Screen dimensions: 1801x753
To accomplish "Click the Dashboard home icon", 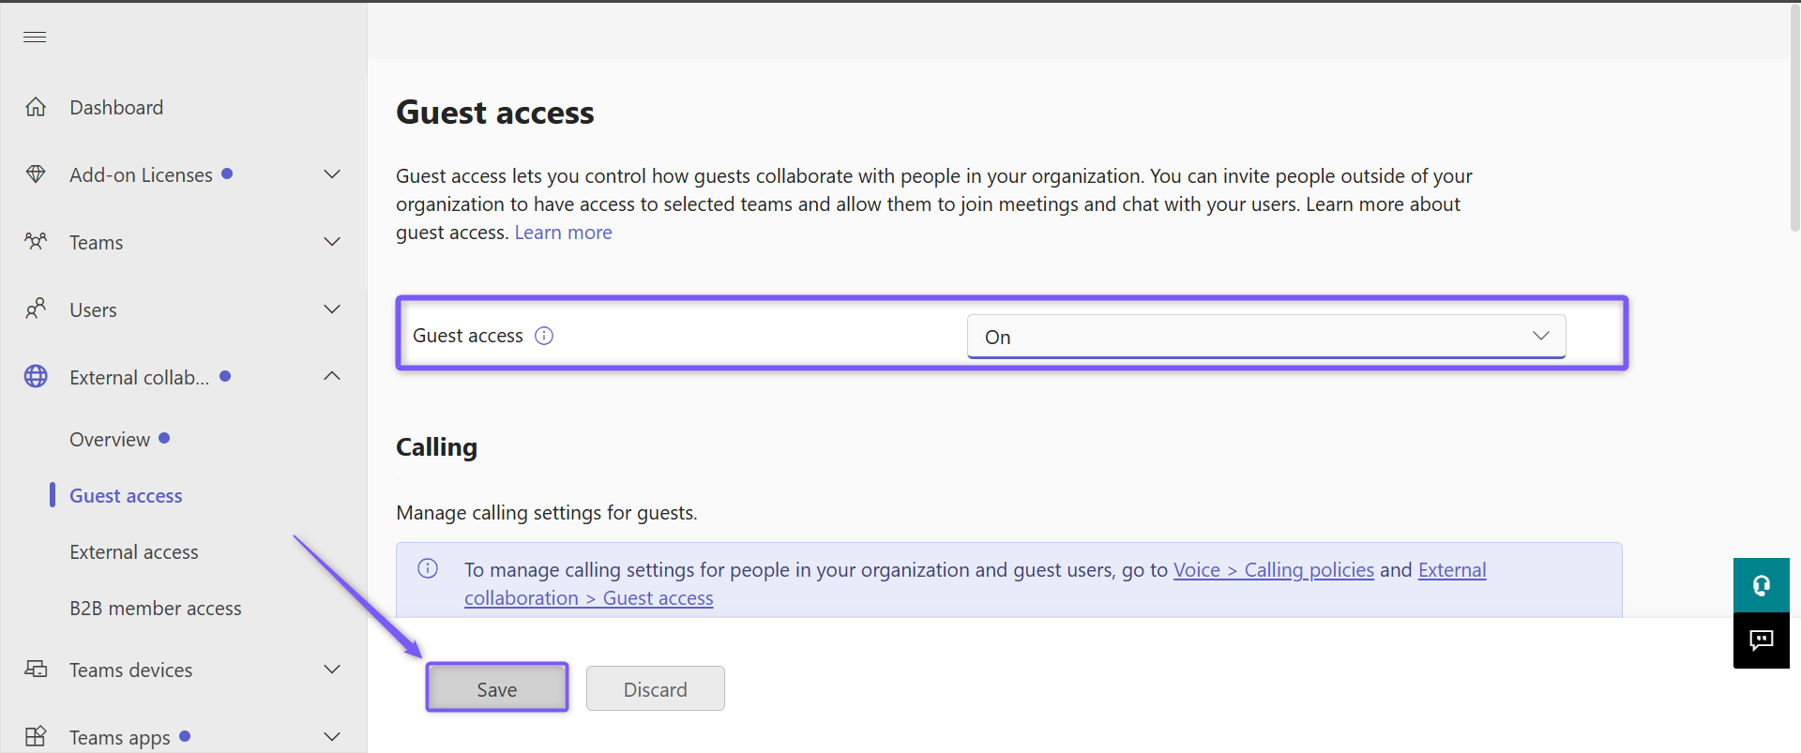I will pyautogui.click(x=36, y=107).
